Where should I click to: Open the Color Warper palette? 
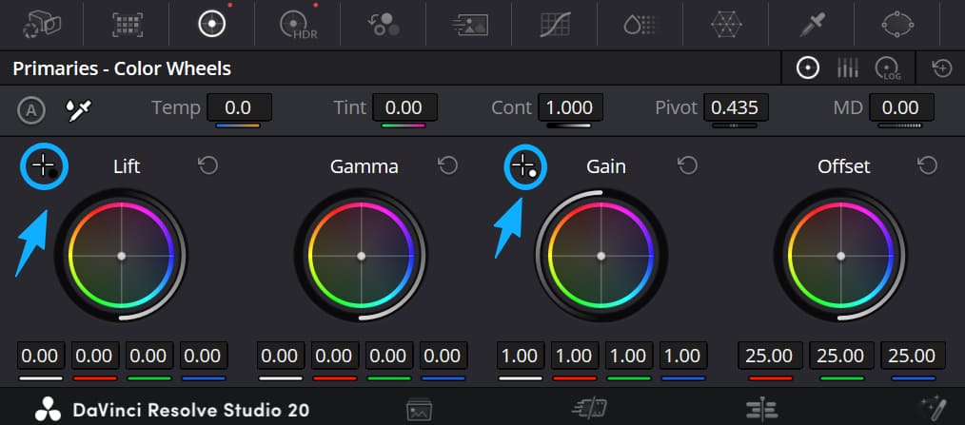point(726,25)
